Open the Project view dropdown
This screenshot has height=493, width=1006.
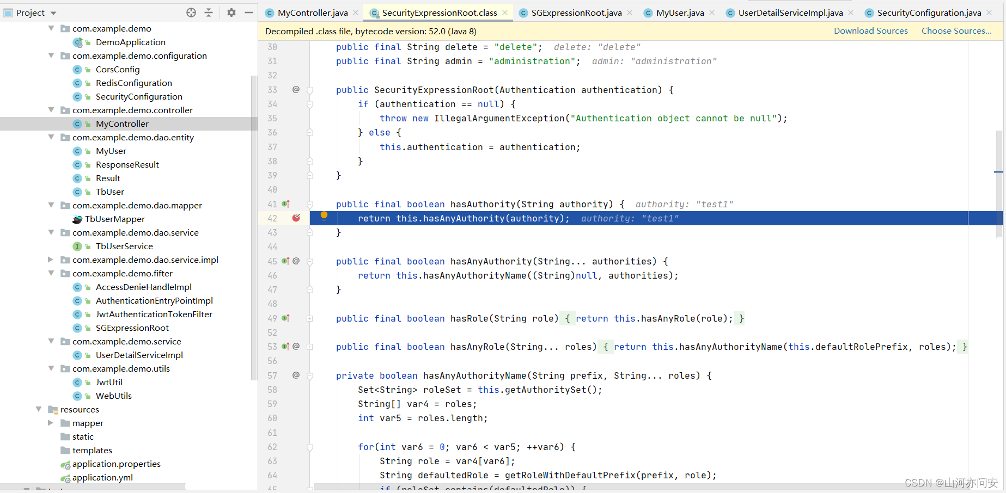[53, 13]
